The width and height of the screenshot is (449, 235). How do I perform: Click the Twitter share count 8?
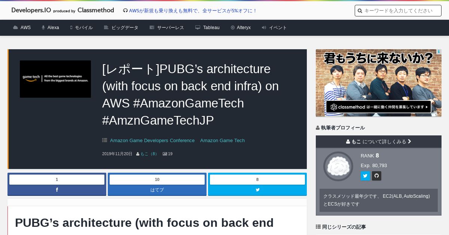(257, 179)
